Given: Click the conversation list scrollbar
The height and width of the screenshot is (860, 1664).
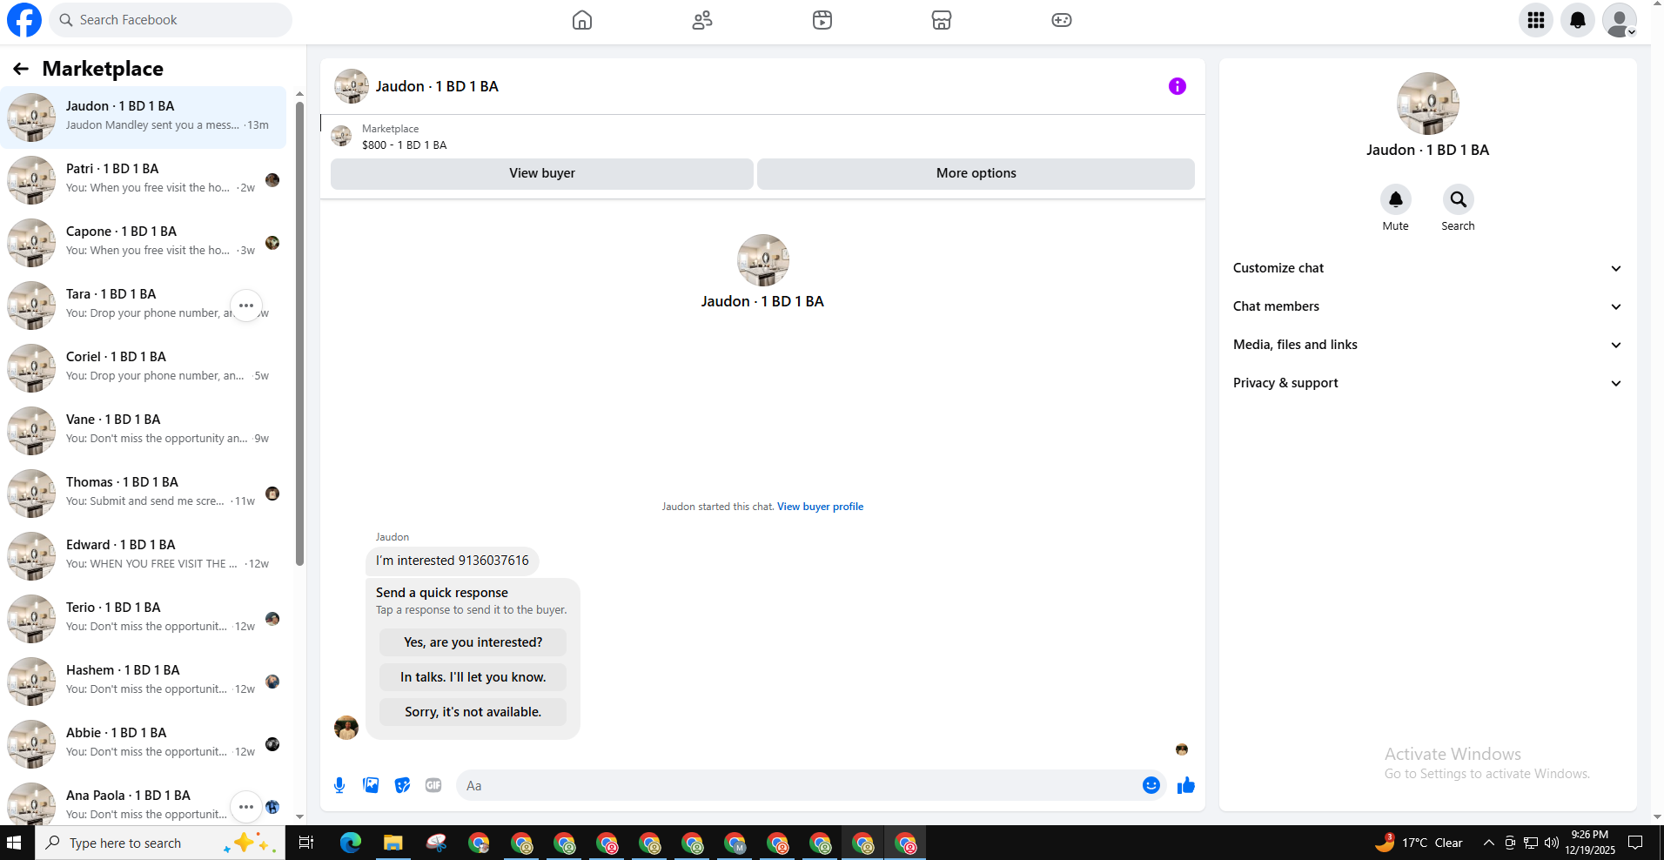Looking at the screenshot, I should click(x=299, y=333).
